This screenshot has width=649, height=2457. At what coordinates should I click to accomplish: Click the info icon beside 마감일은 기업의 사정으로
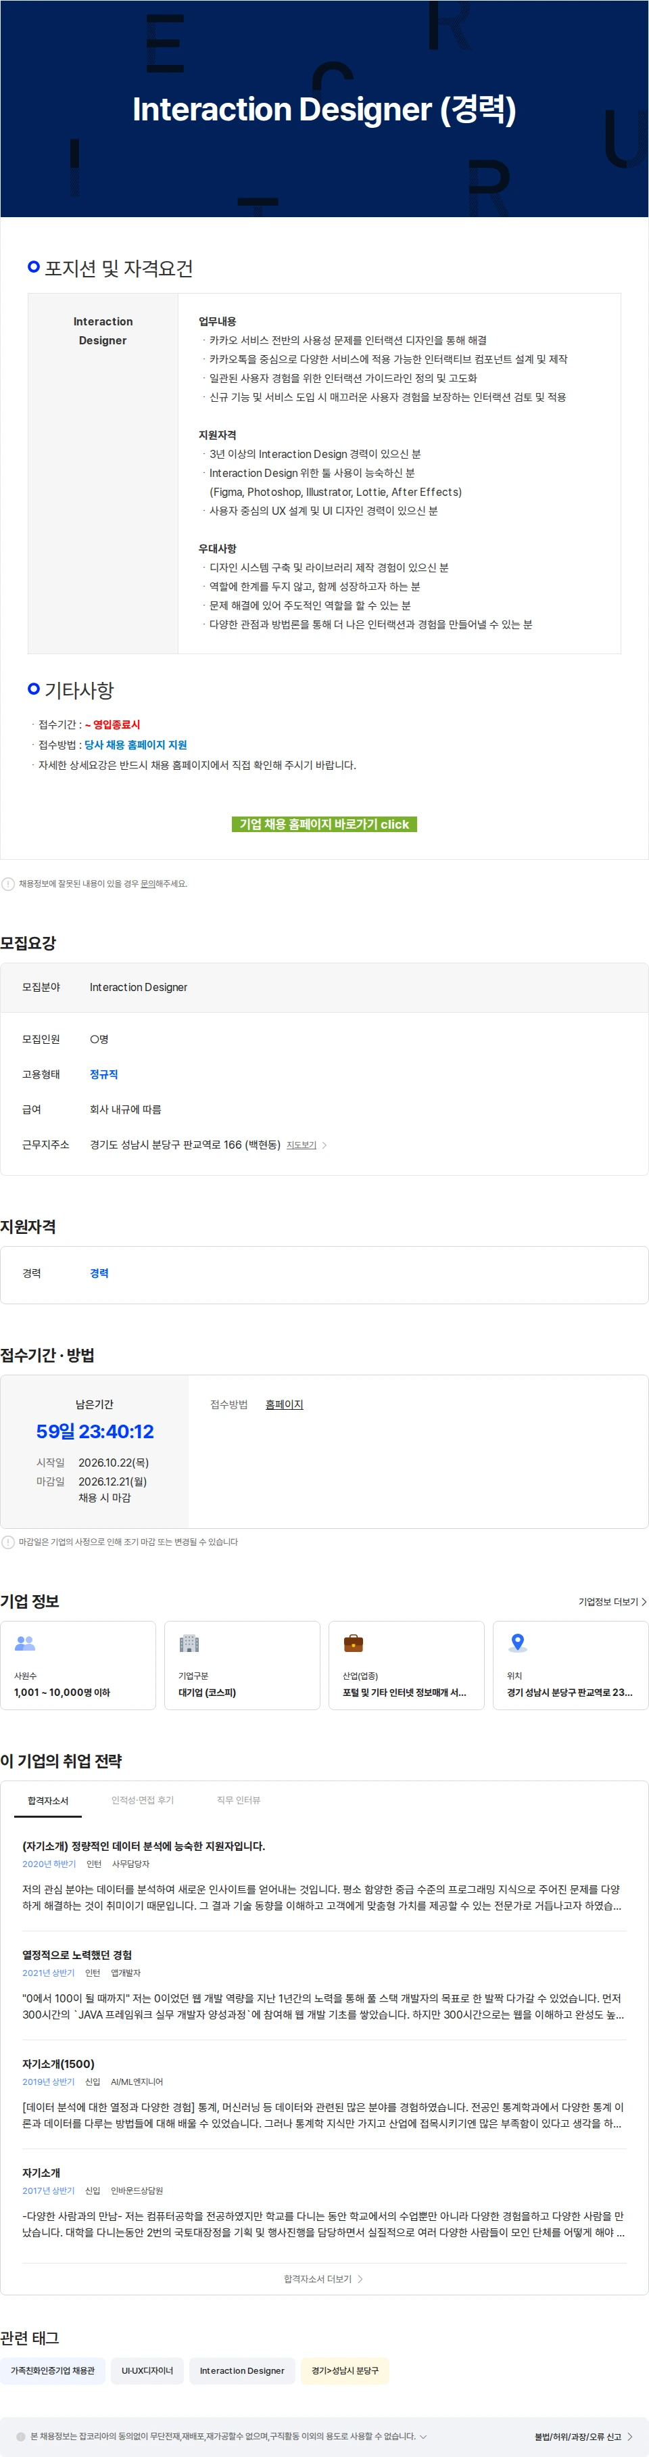9,1542
